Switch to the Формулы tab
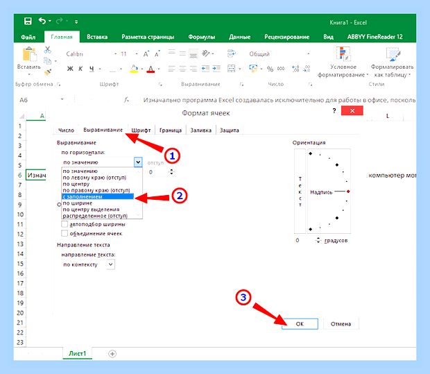Viewport: 430px width, 374px height. point(202,37)
